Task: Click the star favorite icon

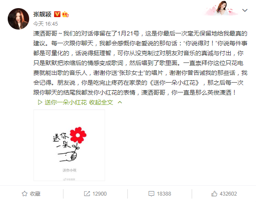Action: coord(24,194)
